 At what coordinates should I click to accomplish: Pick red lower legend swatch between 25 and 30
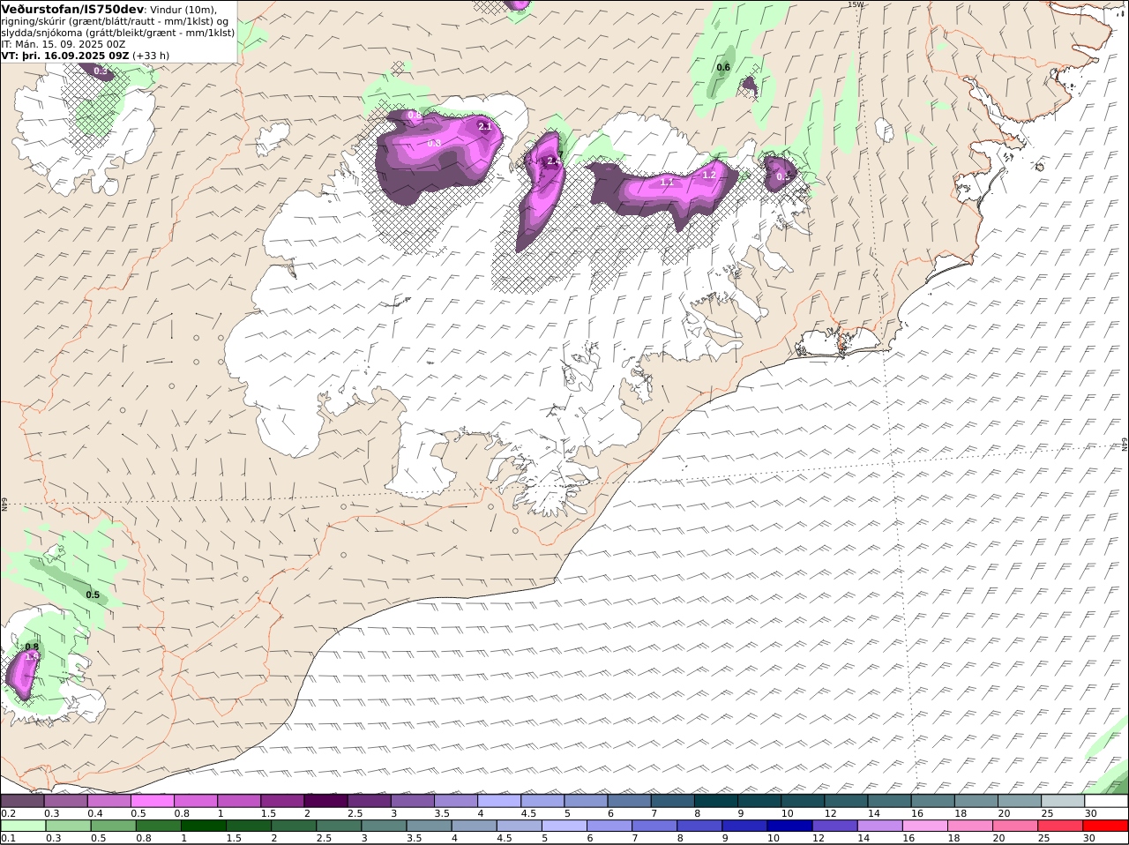click(x=1060, y=826)
